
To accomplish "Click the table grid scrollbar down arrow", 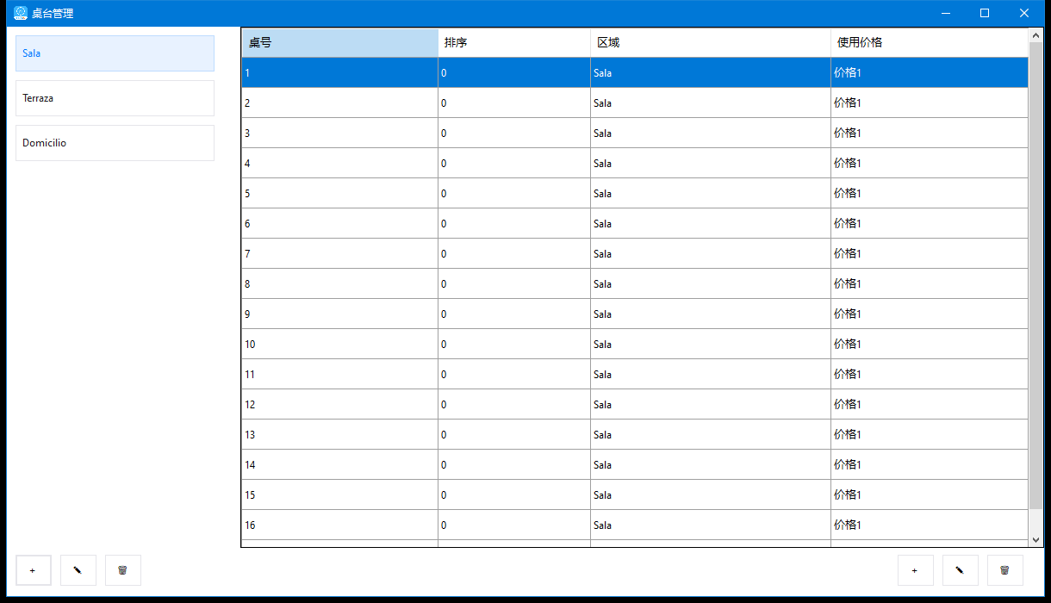I will tap(1036, 540).
